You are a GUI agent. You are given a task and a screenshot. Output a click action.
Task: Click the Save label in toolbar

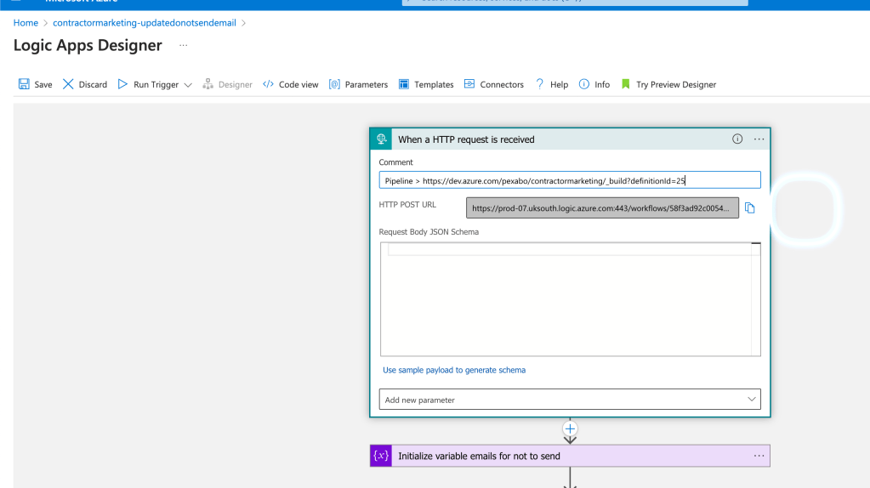pos(43,85)
